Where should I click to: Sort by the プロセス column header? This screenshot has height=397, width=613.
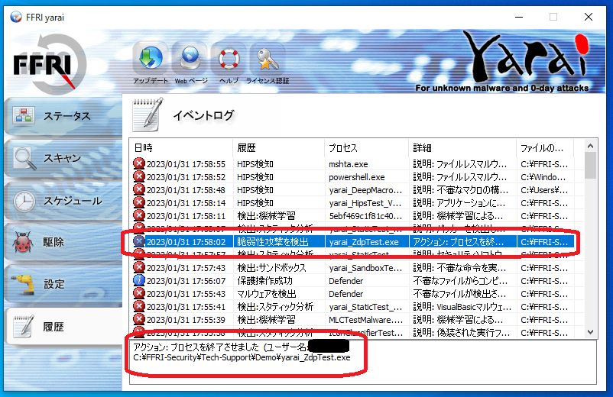[367, 148]
